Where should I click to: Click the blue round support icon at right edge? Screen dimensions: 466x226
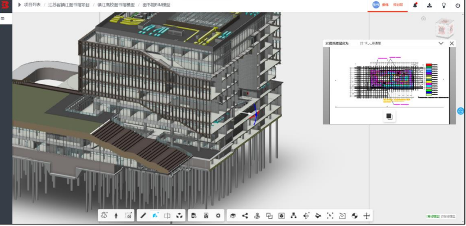click(460, 111)
